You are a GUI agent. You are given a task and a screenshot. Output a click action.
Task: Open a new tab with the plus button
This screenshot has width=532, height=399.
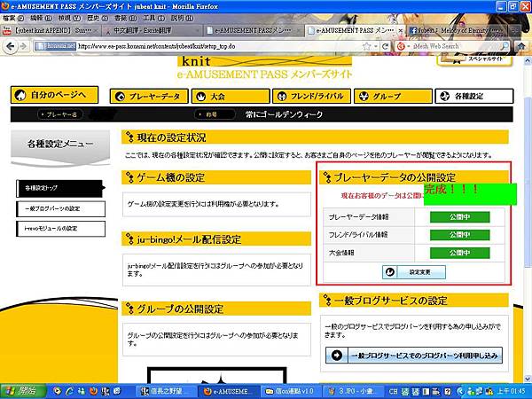click(514, 30)
